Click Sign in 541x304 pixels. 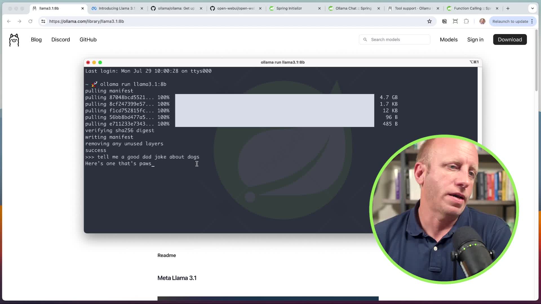point(475,40)
